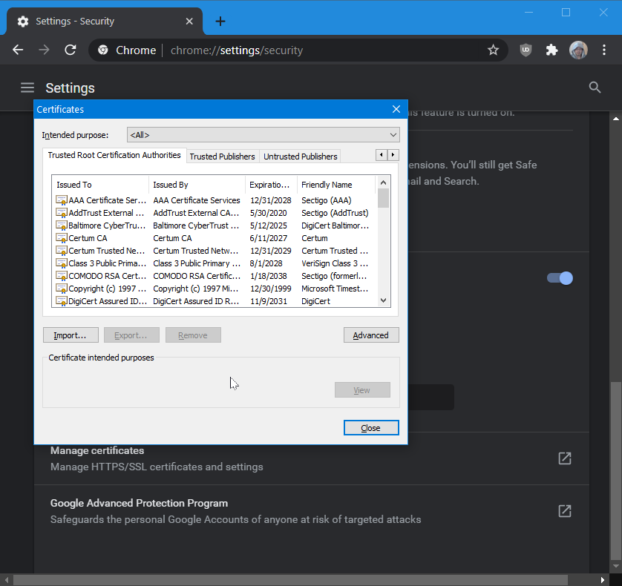The image size is (622, 586).
Task: Open Chrome's three-dot menu
Action: point(604,50)
